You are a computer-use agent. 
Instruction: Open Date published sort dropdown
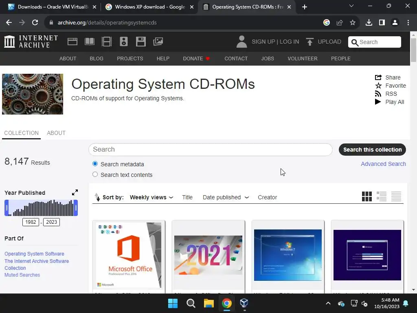[226, 198]
